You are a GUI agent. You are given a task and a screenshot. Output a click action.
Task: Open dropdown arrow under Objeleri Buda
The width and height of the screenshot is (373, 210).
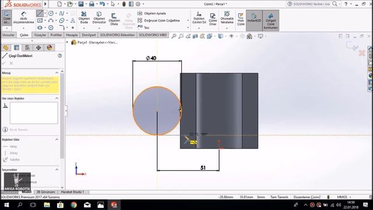(84, 29)
